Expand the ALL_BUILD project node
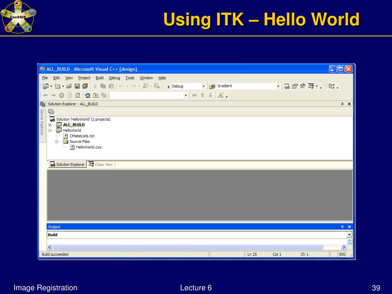This screenshot has width=392, height=294. pyautogui.click(x=50, y=125)
